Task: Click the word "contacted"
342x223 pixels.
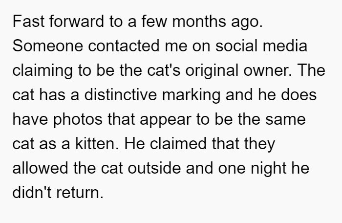Action: pyautogui.click(x=124, y=46)
